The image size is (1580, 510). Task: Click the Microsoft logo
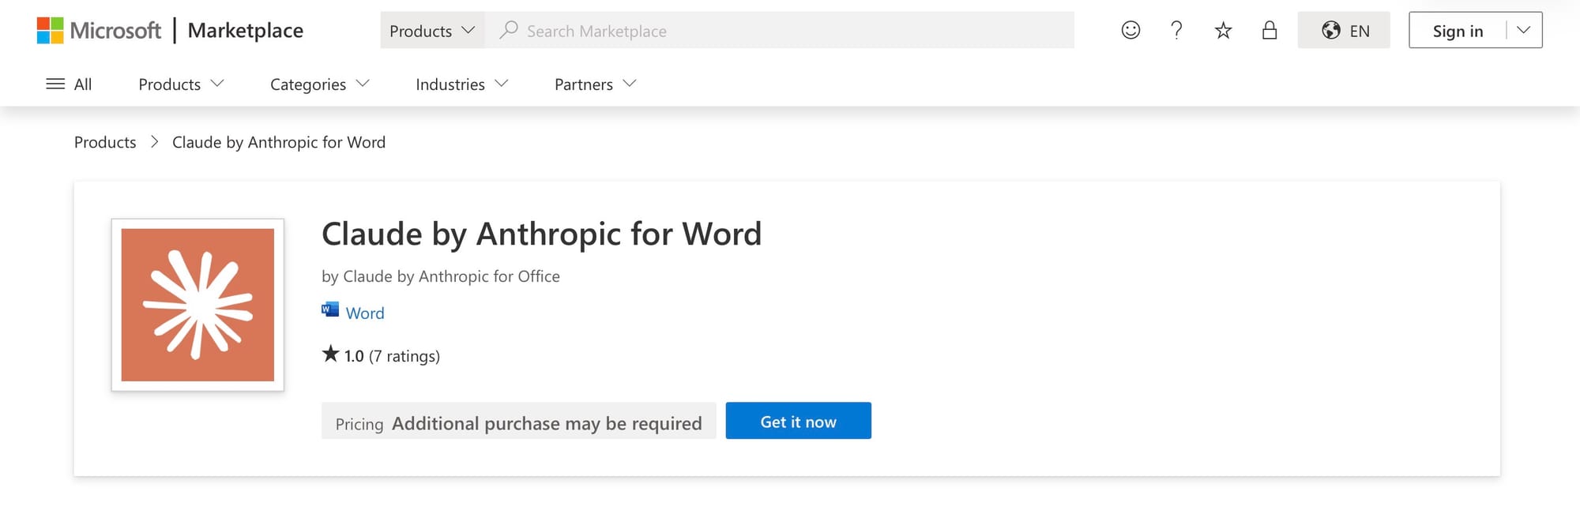(x=99, y=31)
